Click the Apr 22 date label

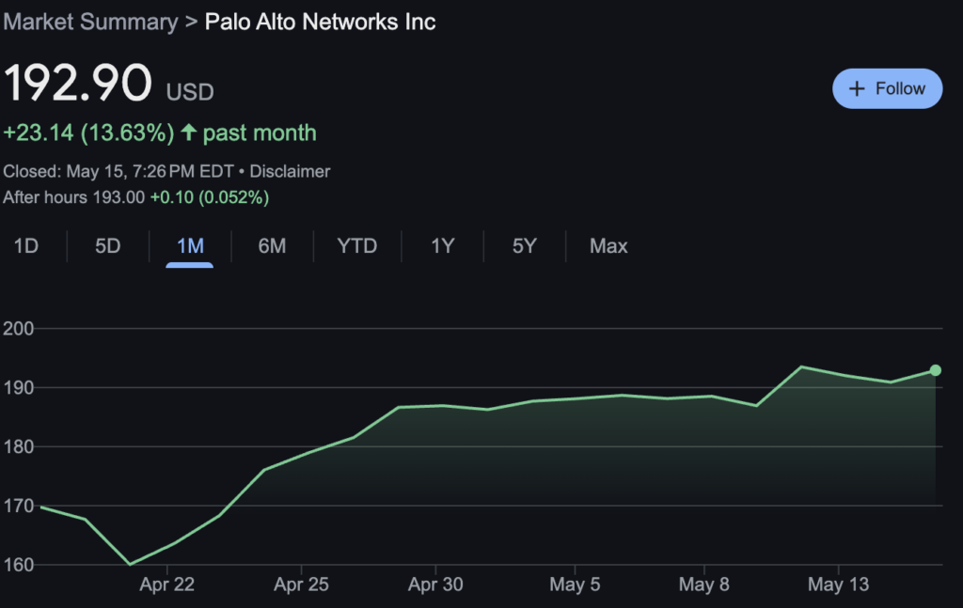[167, 585]
